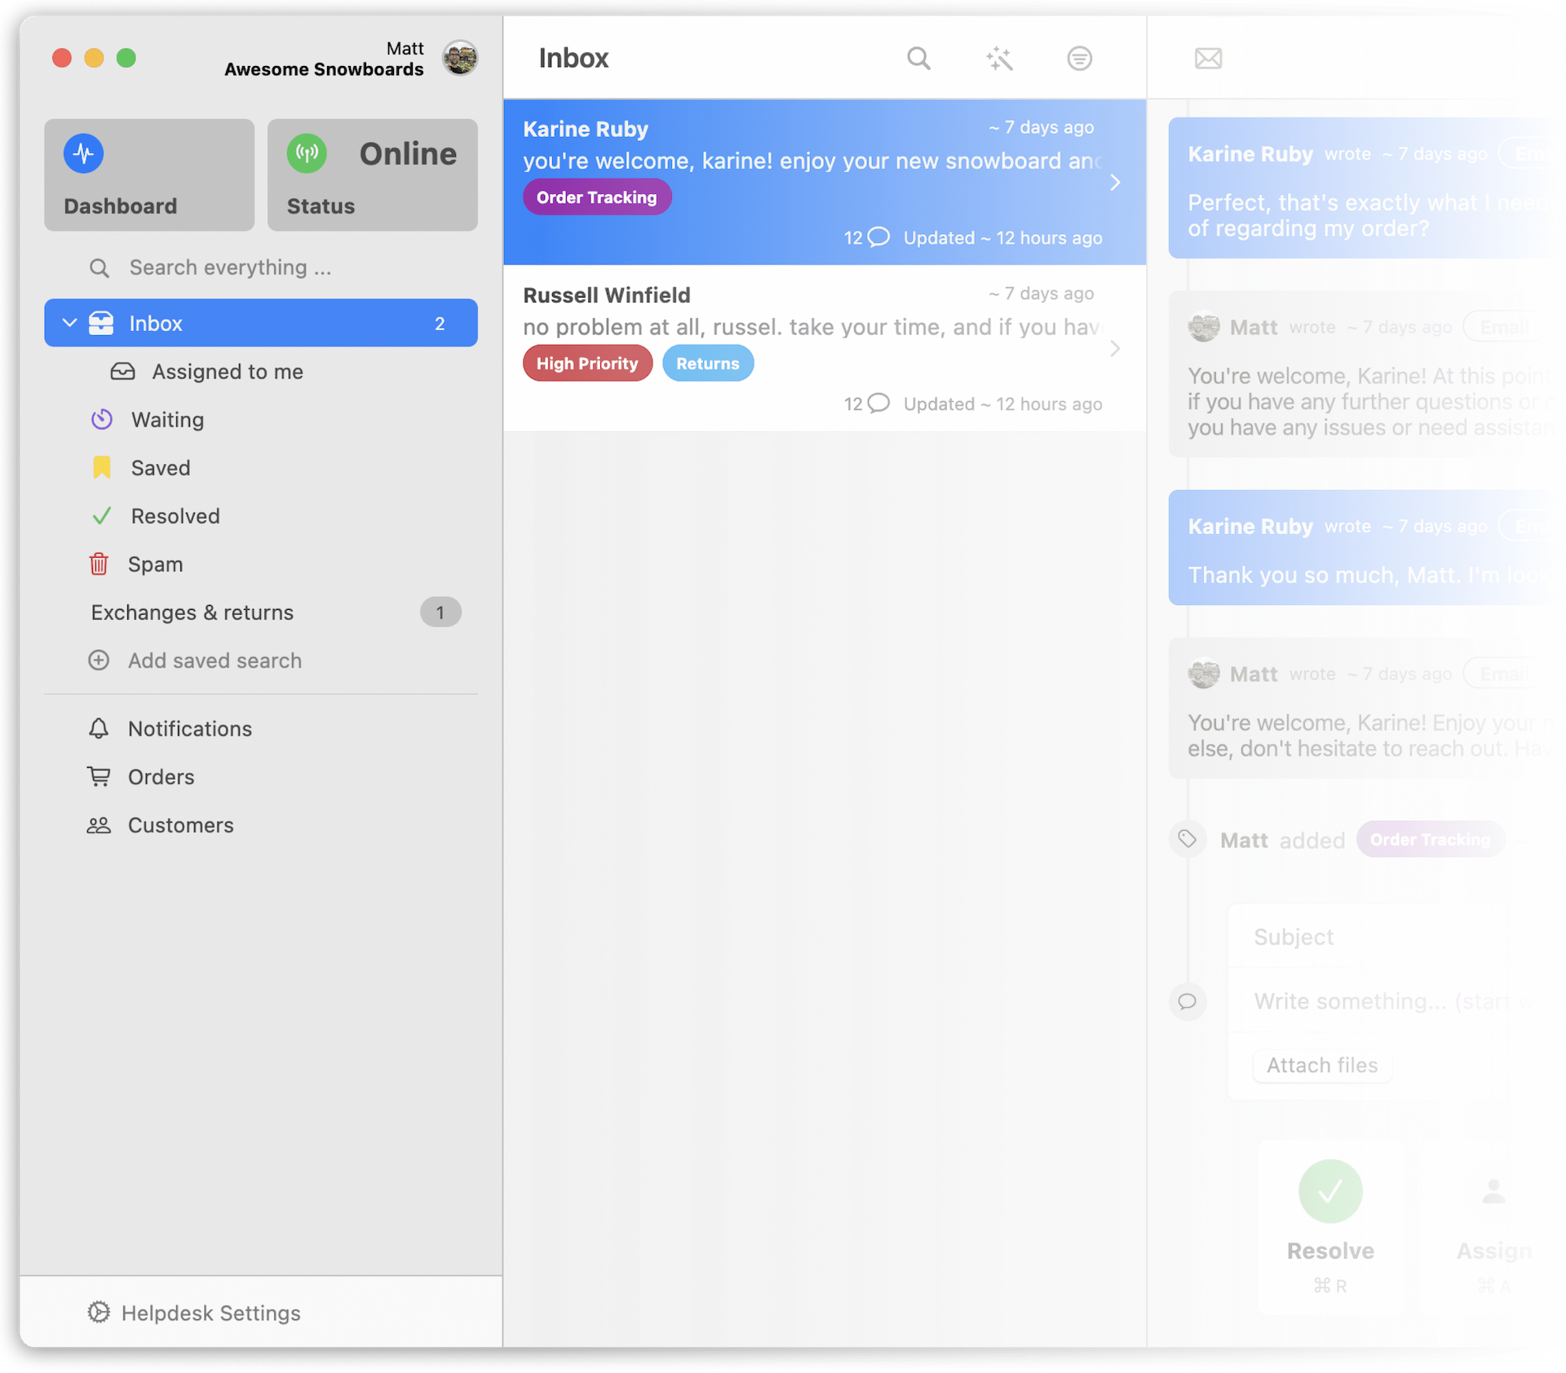Go to Exchanges & returns saved search
Screen dimensions: 1566x1373
click(x=192, y=612)
